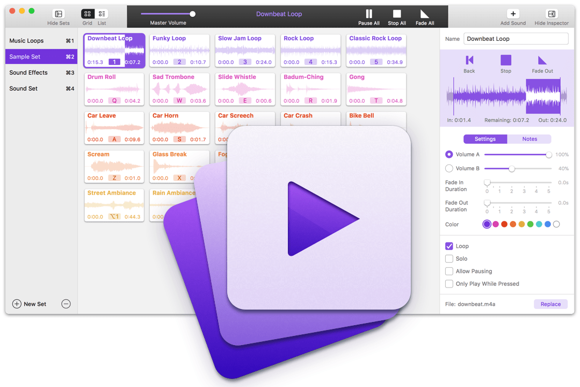Viewport: 580px width, 387px height.
Task: Choose the yellow color swatch
Action: (x=521, y=224)
